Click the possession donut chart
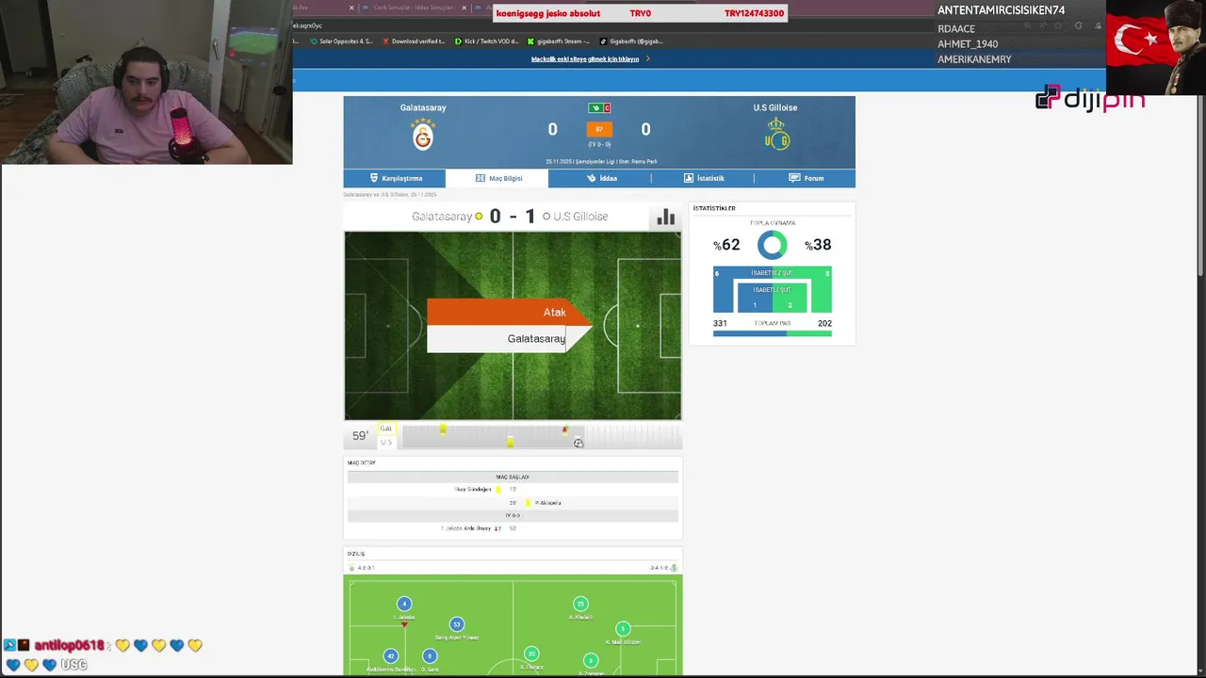Screen dimensions: 1206x678 [772, 245]
